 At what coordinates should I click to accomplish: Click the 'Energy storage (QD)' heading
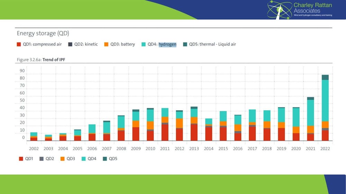[43, 33]
